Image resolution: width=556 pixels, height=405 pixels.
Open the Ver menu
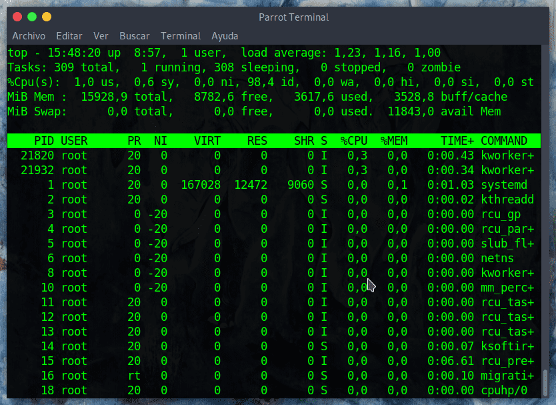click(x=101, y=36)
